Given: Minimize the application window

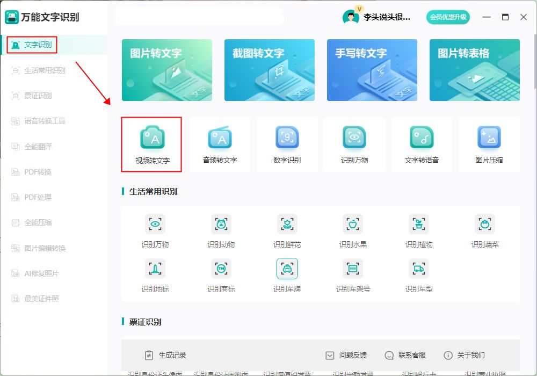Looking at the screenshot, I should pos(487,17).
